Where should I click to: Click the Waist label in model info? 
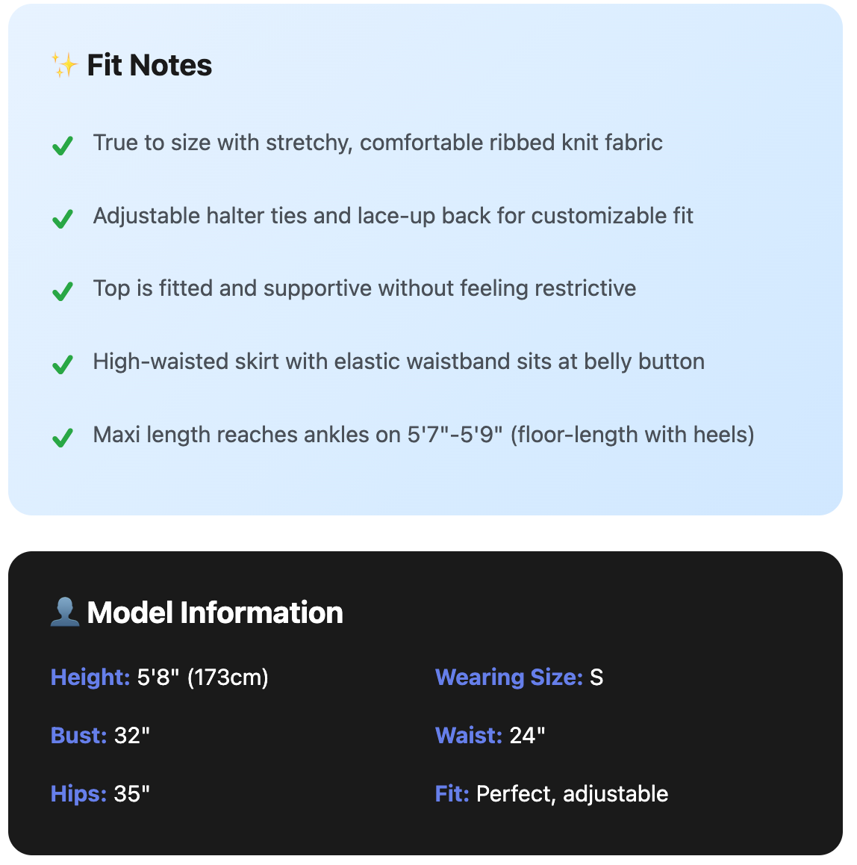click(x=468, y=736)
